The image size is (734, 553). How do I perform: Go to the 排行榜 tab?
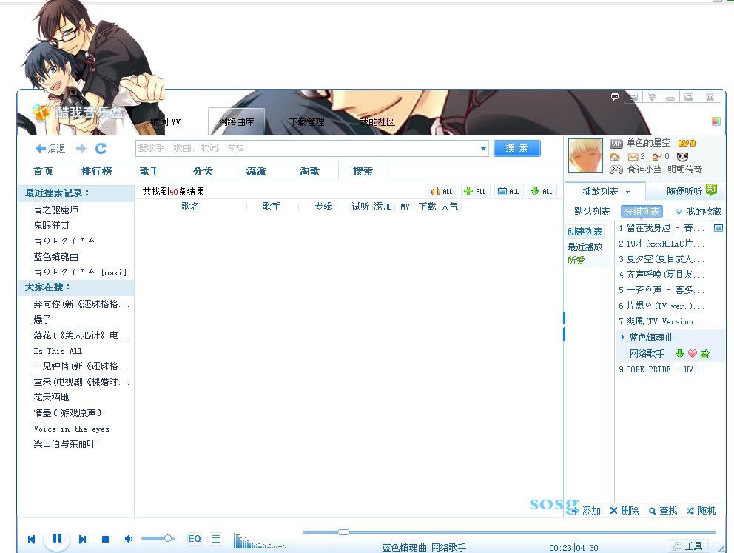tap(96, 172)
